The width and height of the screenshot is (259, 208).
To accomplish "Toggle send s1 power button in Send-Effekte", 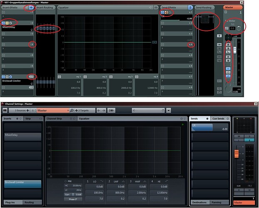I will tap(162, 13).
